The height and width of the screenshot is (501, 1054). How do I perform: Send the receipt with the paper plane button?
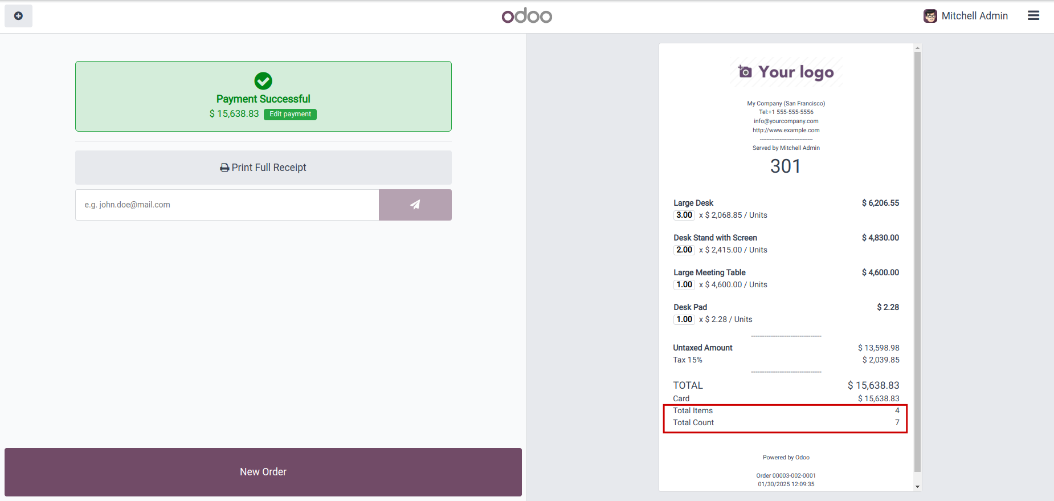(415, 205)
